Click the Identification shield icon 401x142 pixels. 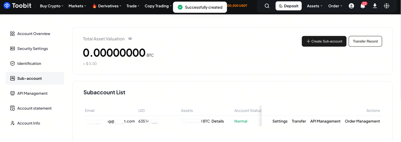[13, 64]
